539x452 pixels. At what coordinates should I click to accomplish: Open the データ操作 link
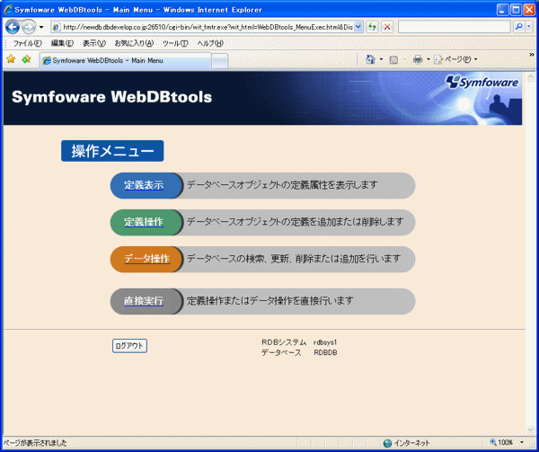(146, 259)
